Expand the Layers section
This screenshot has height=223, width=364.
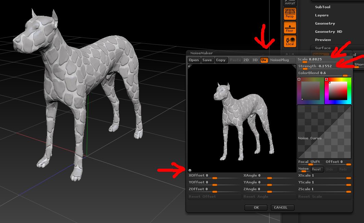pyautogui.click(x=322, y=15)
